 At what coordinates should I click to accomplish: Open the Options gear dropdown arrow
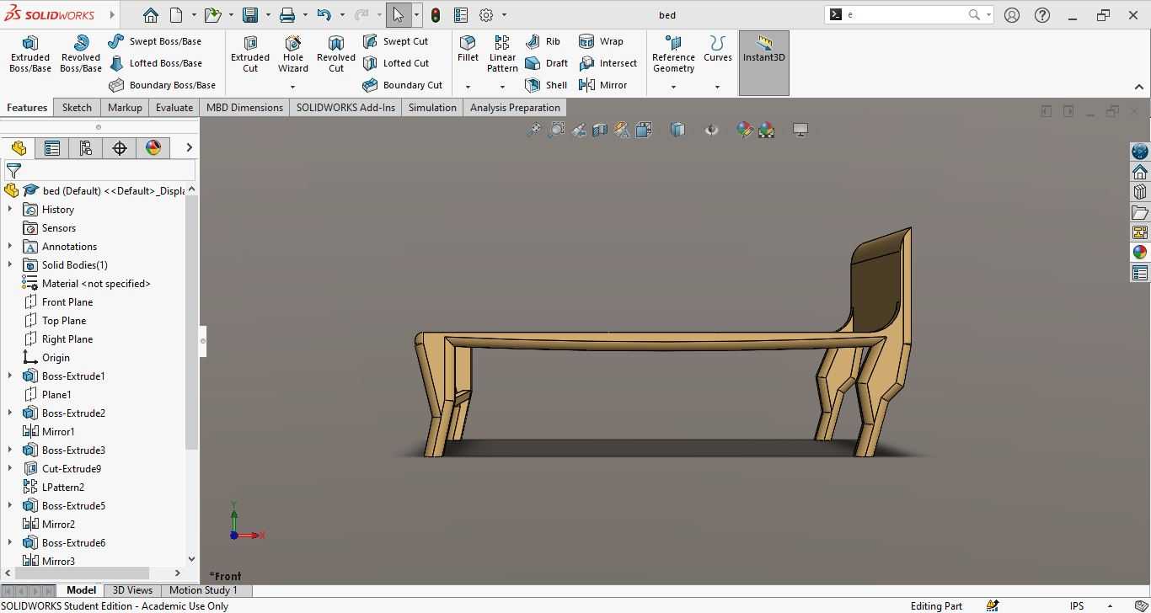[x=504, y=15]
